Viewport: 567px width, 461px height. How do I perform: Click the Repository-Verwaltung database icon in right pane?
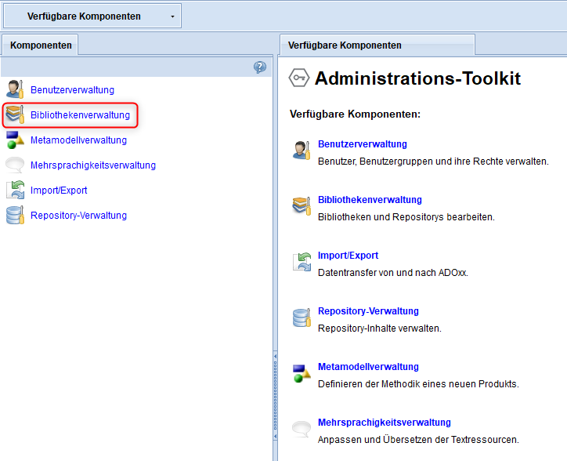pos(302,318)
